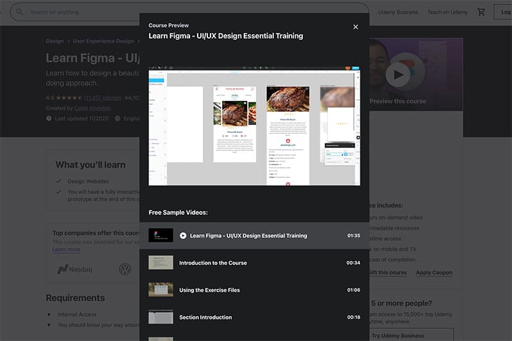Open Using the Exercise Files thumbnail
Screen dimensions: 512x341
point(161,290)
